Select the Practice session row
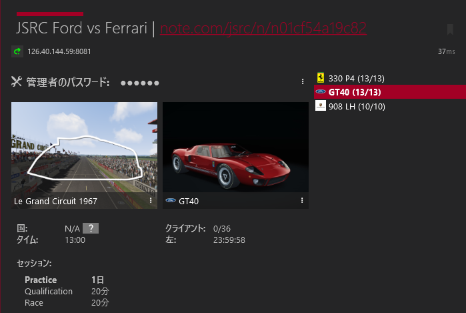466x313 pixels. pos(64,280)
